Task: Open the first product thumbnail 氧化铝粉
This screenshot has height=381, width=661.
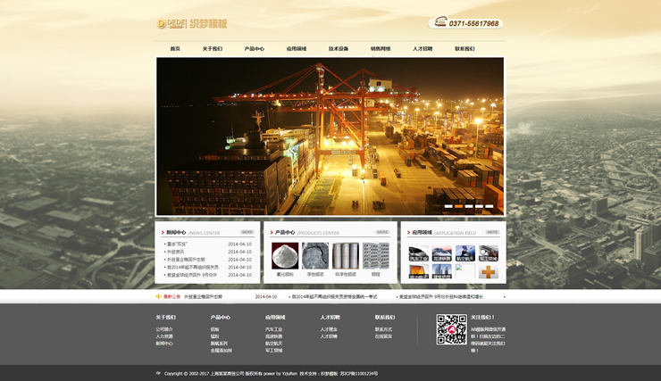Action: 285,256
